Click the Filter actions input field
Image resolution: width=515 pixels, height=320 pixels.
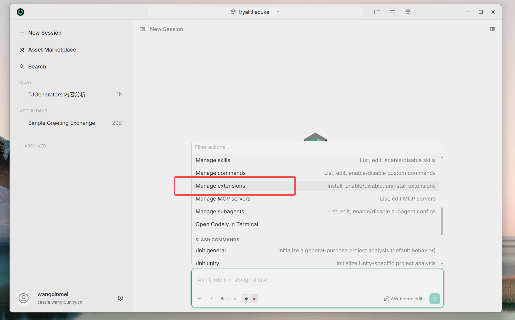[317, 147]
